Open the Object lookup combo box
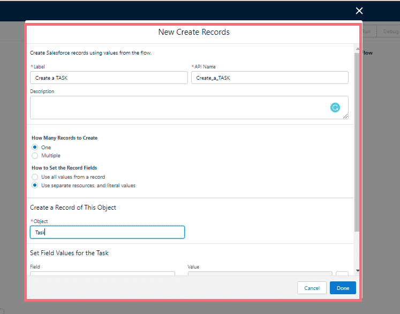 (107, 232)
